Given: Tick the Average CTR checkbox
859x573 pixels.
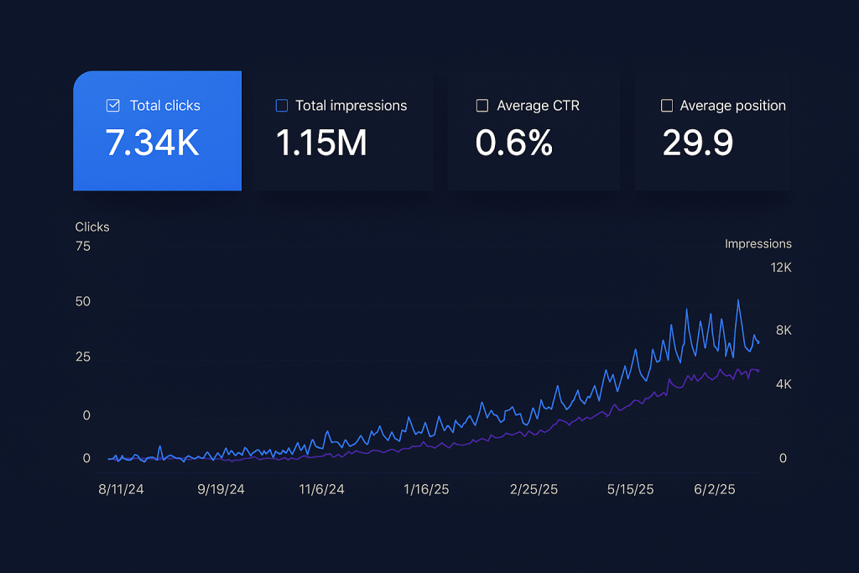Looking at the screenshot, I should (482, 106).
